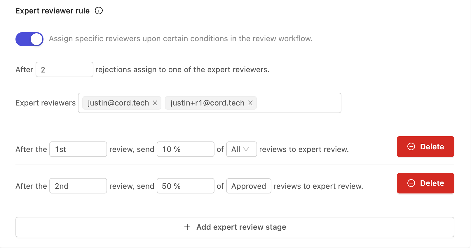
Task: Remove justin@cord.tech reviewer tag
Action: click(x=155, y=103)
